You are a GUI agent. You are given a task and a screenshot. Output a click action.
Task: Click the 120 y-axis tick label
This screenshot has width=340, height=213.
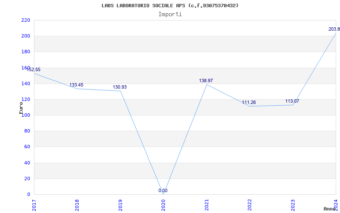25,100
